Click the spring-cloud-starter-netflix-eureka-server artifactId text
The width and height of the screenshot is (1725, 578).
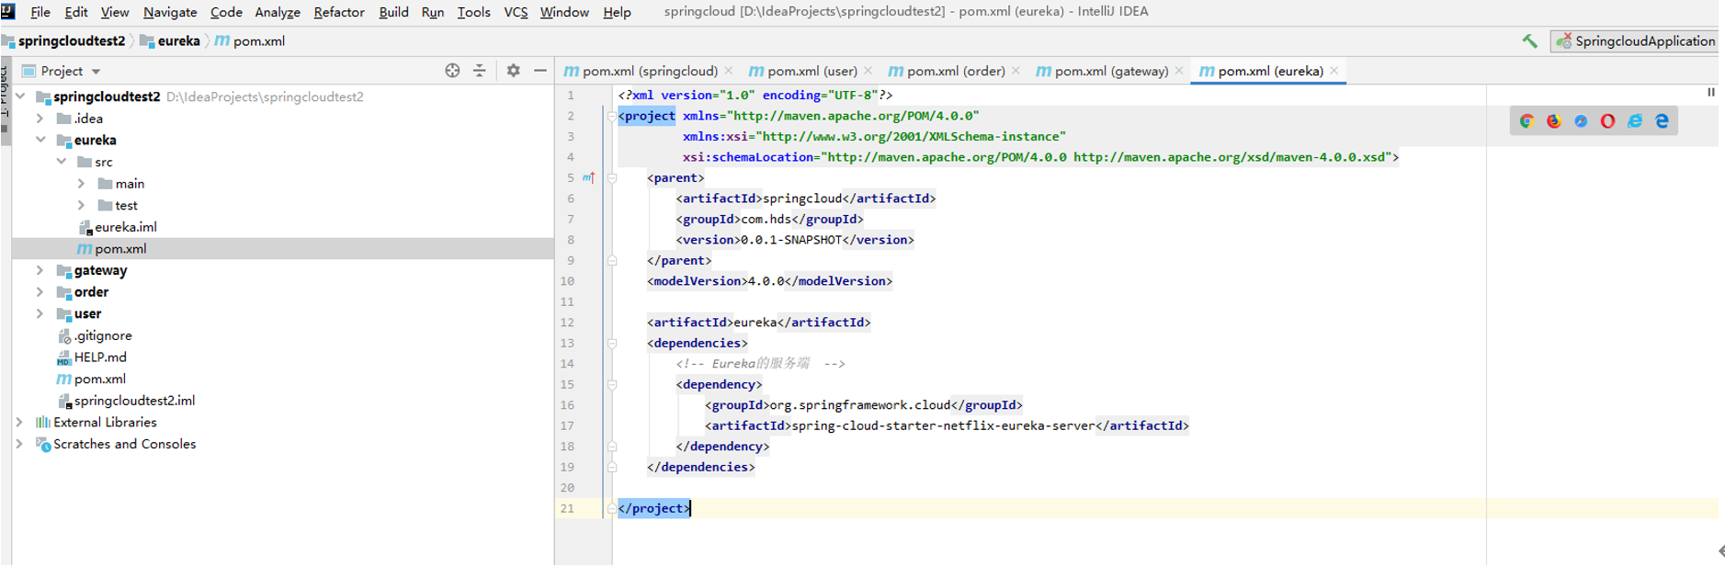944,425
